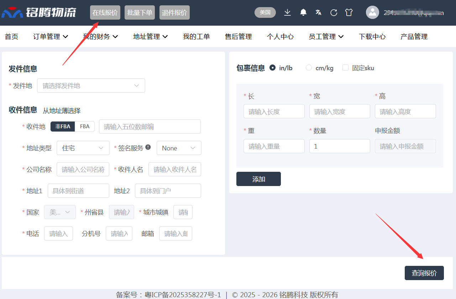Open 发件地 dropdown

tap(91, 86)
